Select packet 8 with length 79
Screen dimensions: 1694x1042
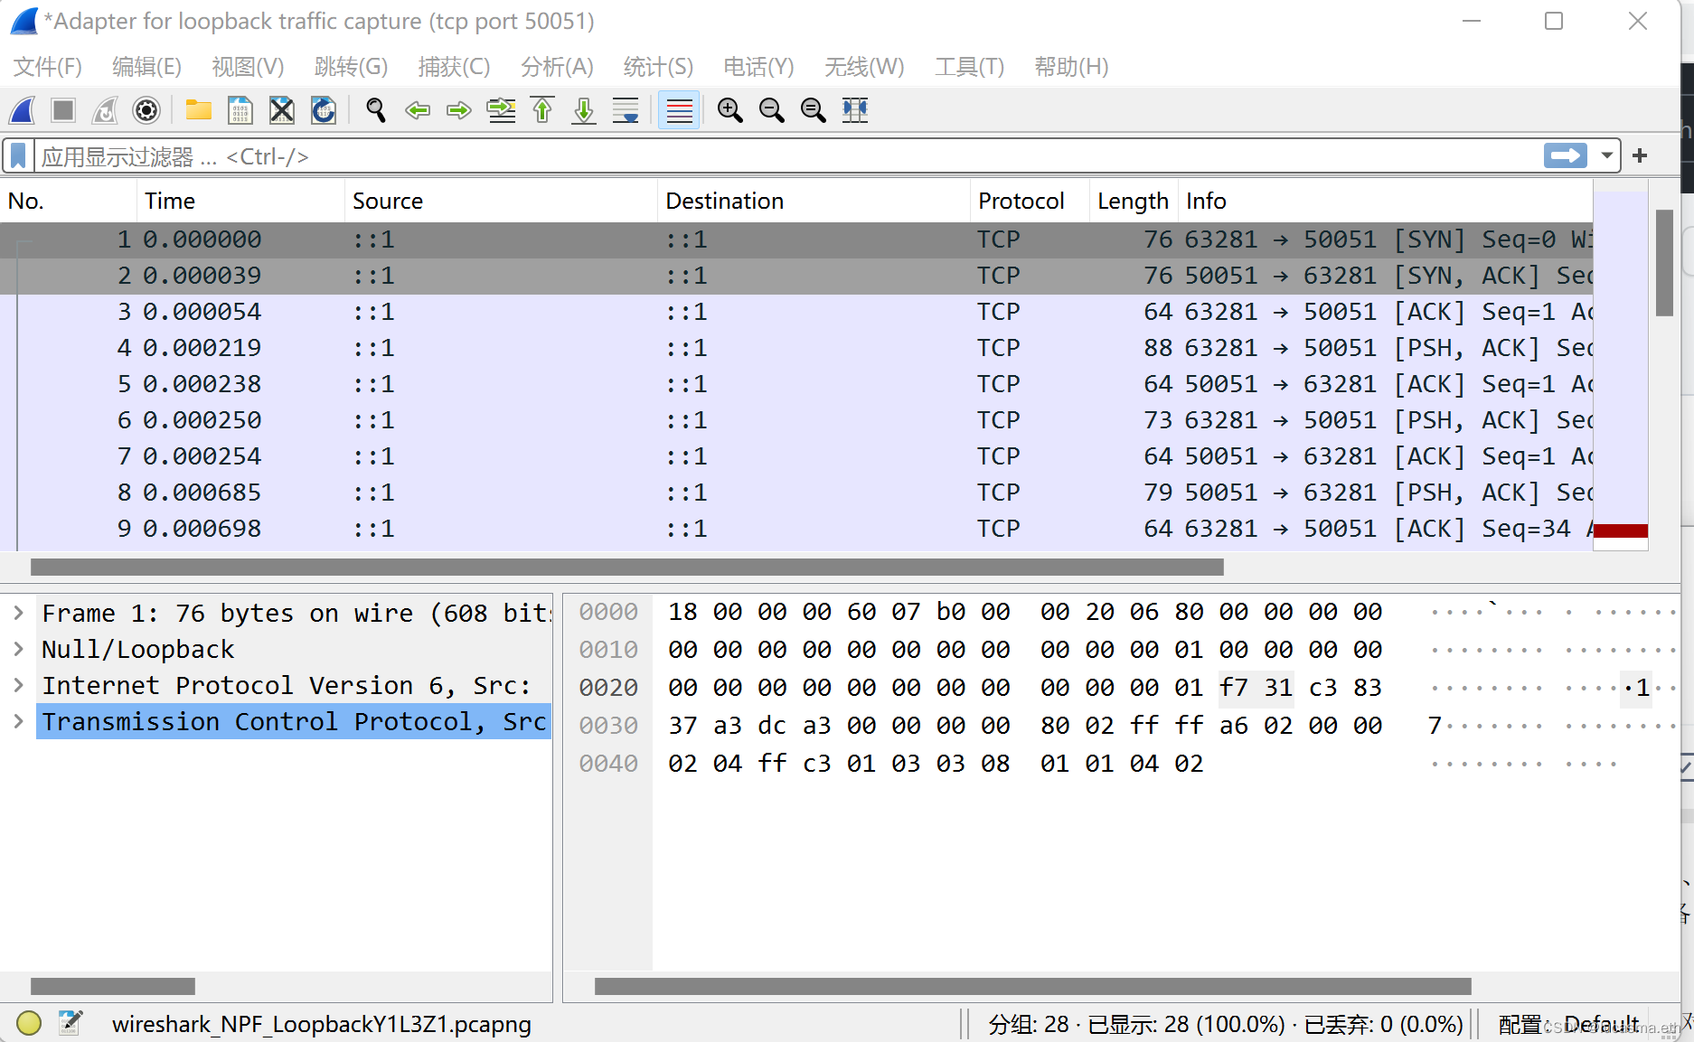[796, 493]
